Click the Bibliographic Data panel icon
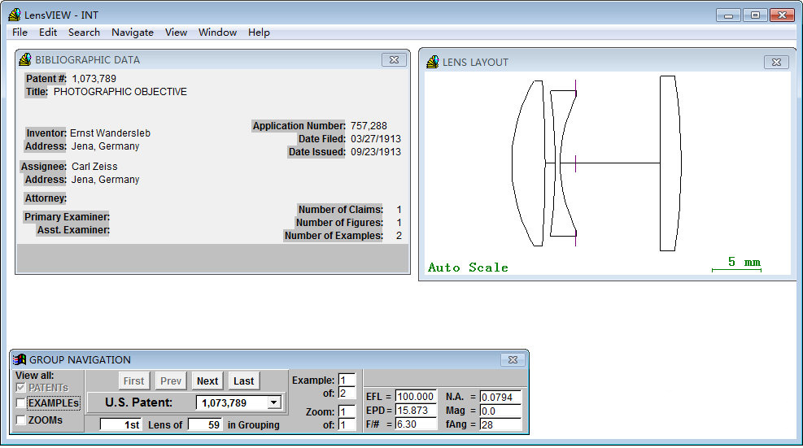Screen dimensions: 803x448 (x=25, y=59)
